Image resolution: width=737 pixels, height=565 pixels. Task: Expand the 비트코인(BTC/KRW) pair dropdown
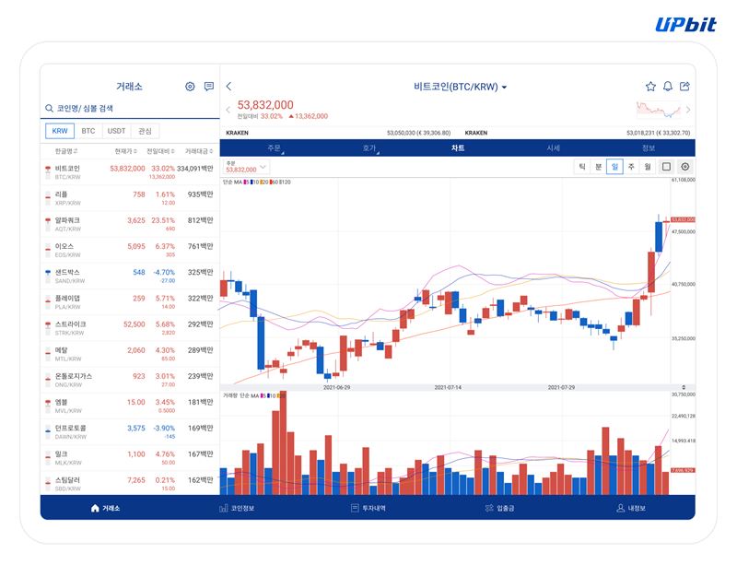460,87
